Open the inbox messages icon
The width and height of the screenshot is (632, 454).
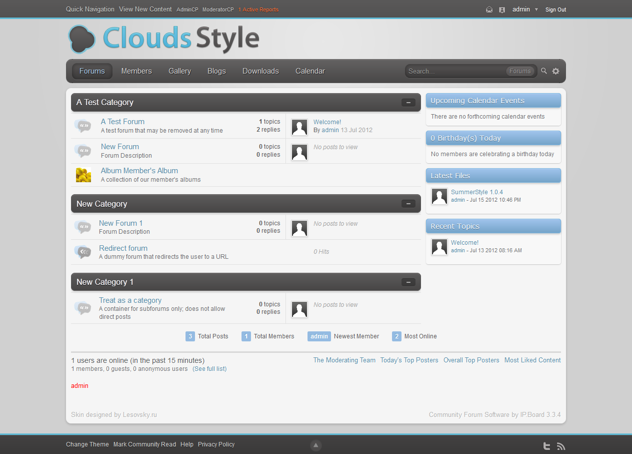[x=489, y=10]
